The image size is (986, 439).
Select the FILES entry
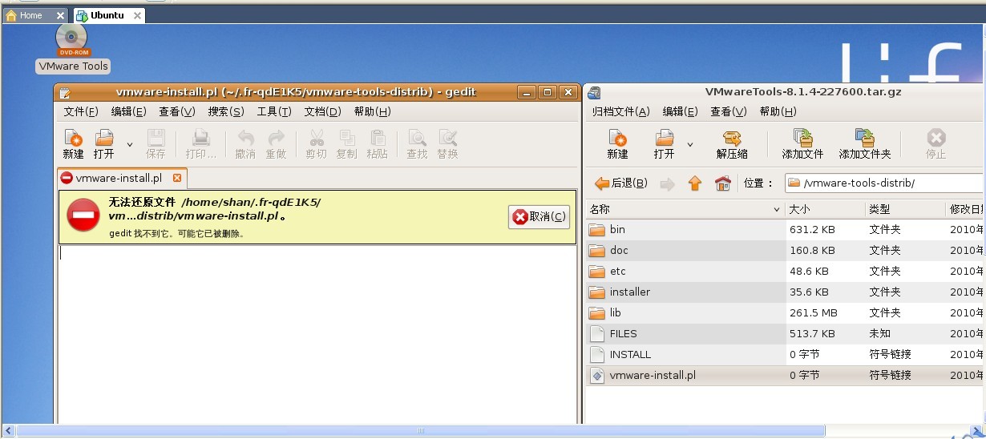coord(786,334)
